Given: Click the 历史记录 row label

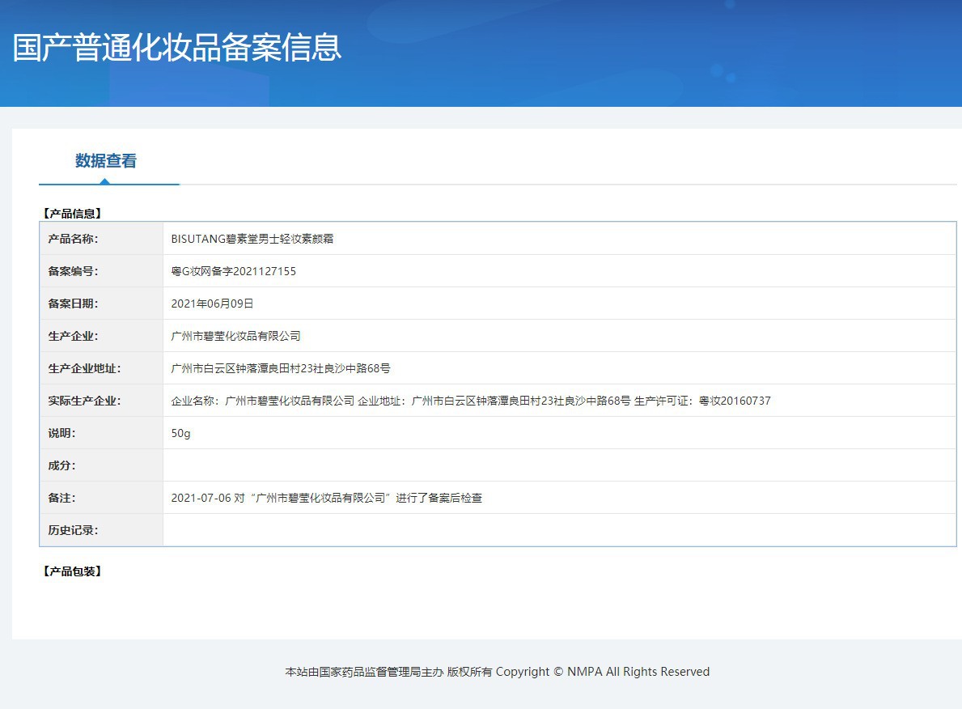Looking at the screenshot, I should click(x=73, y=530).
